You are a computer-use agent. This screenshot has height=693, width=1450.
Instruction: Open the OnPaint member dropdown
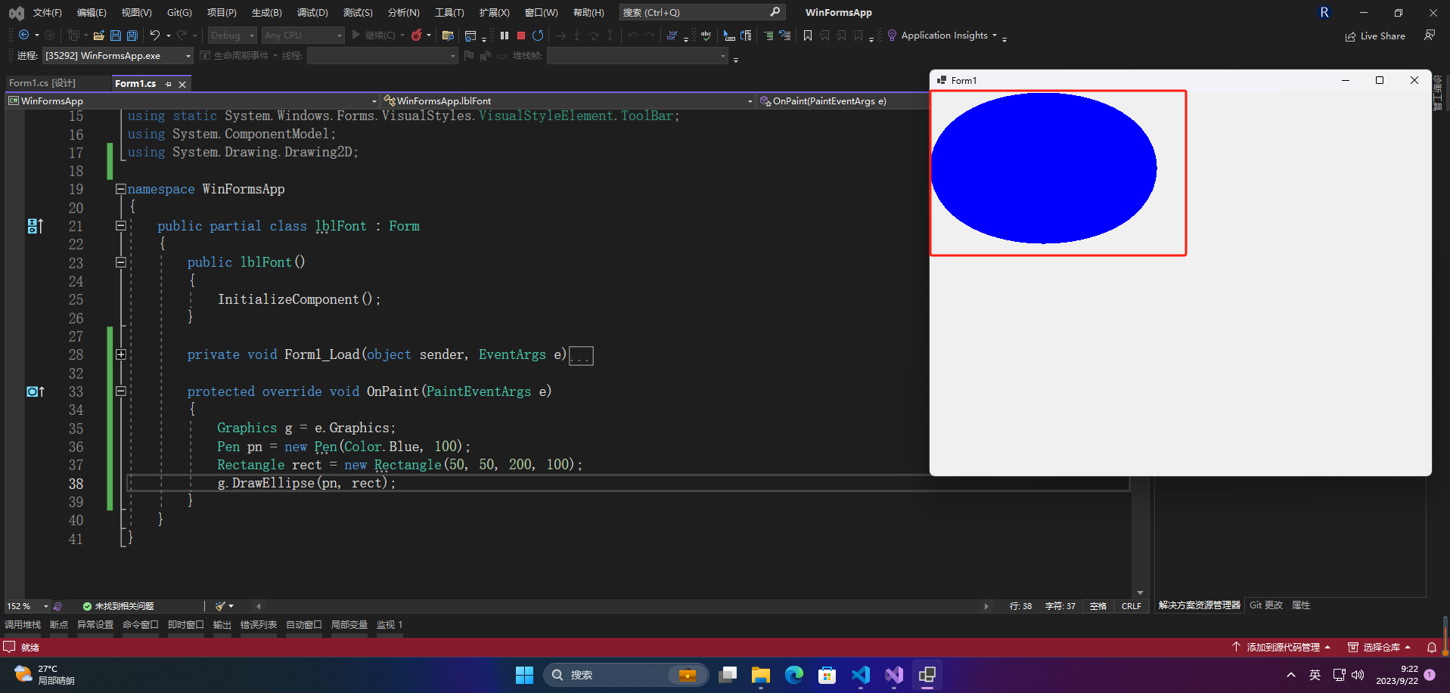point(843,101)
